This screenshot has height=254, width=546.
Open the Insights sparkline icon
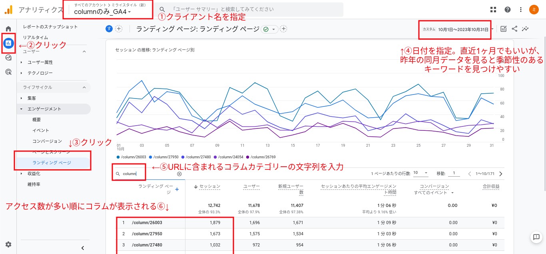[525, 29]
